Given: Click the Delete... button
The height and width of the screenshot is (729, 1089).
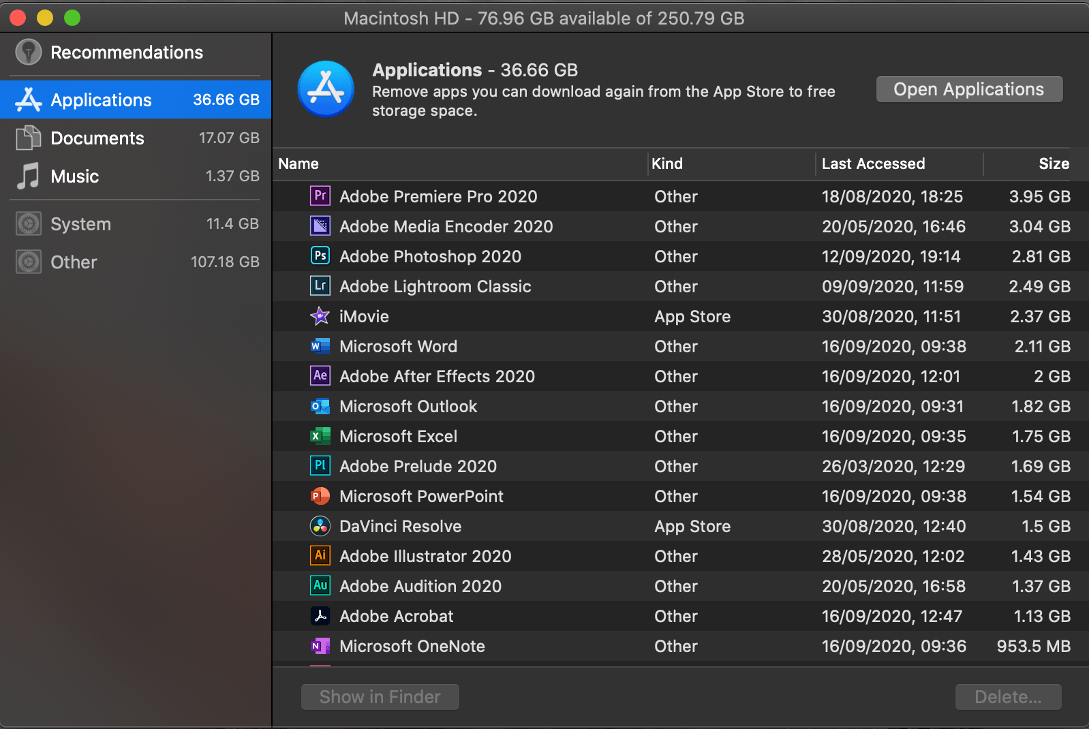Looking at the screenshot, I should click(1009, 697).
